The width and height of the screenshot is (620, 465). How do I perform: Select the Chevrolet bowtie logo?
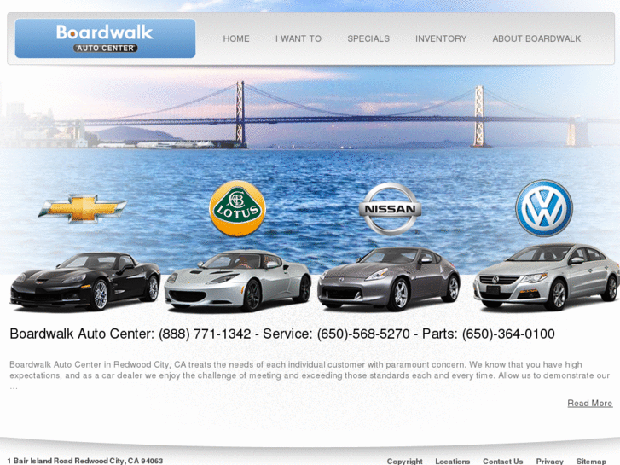point(82,208)
